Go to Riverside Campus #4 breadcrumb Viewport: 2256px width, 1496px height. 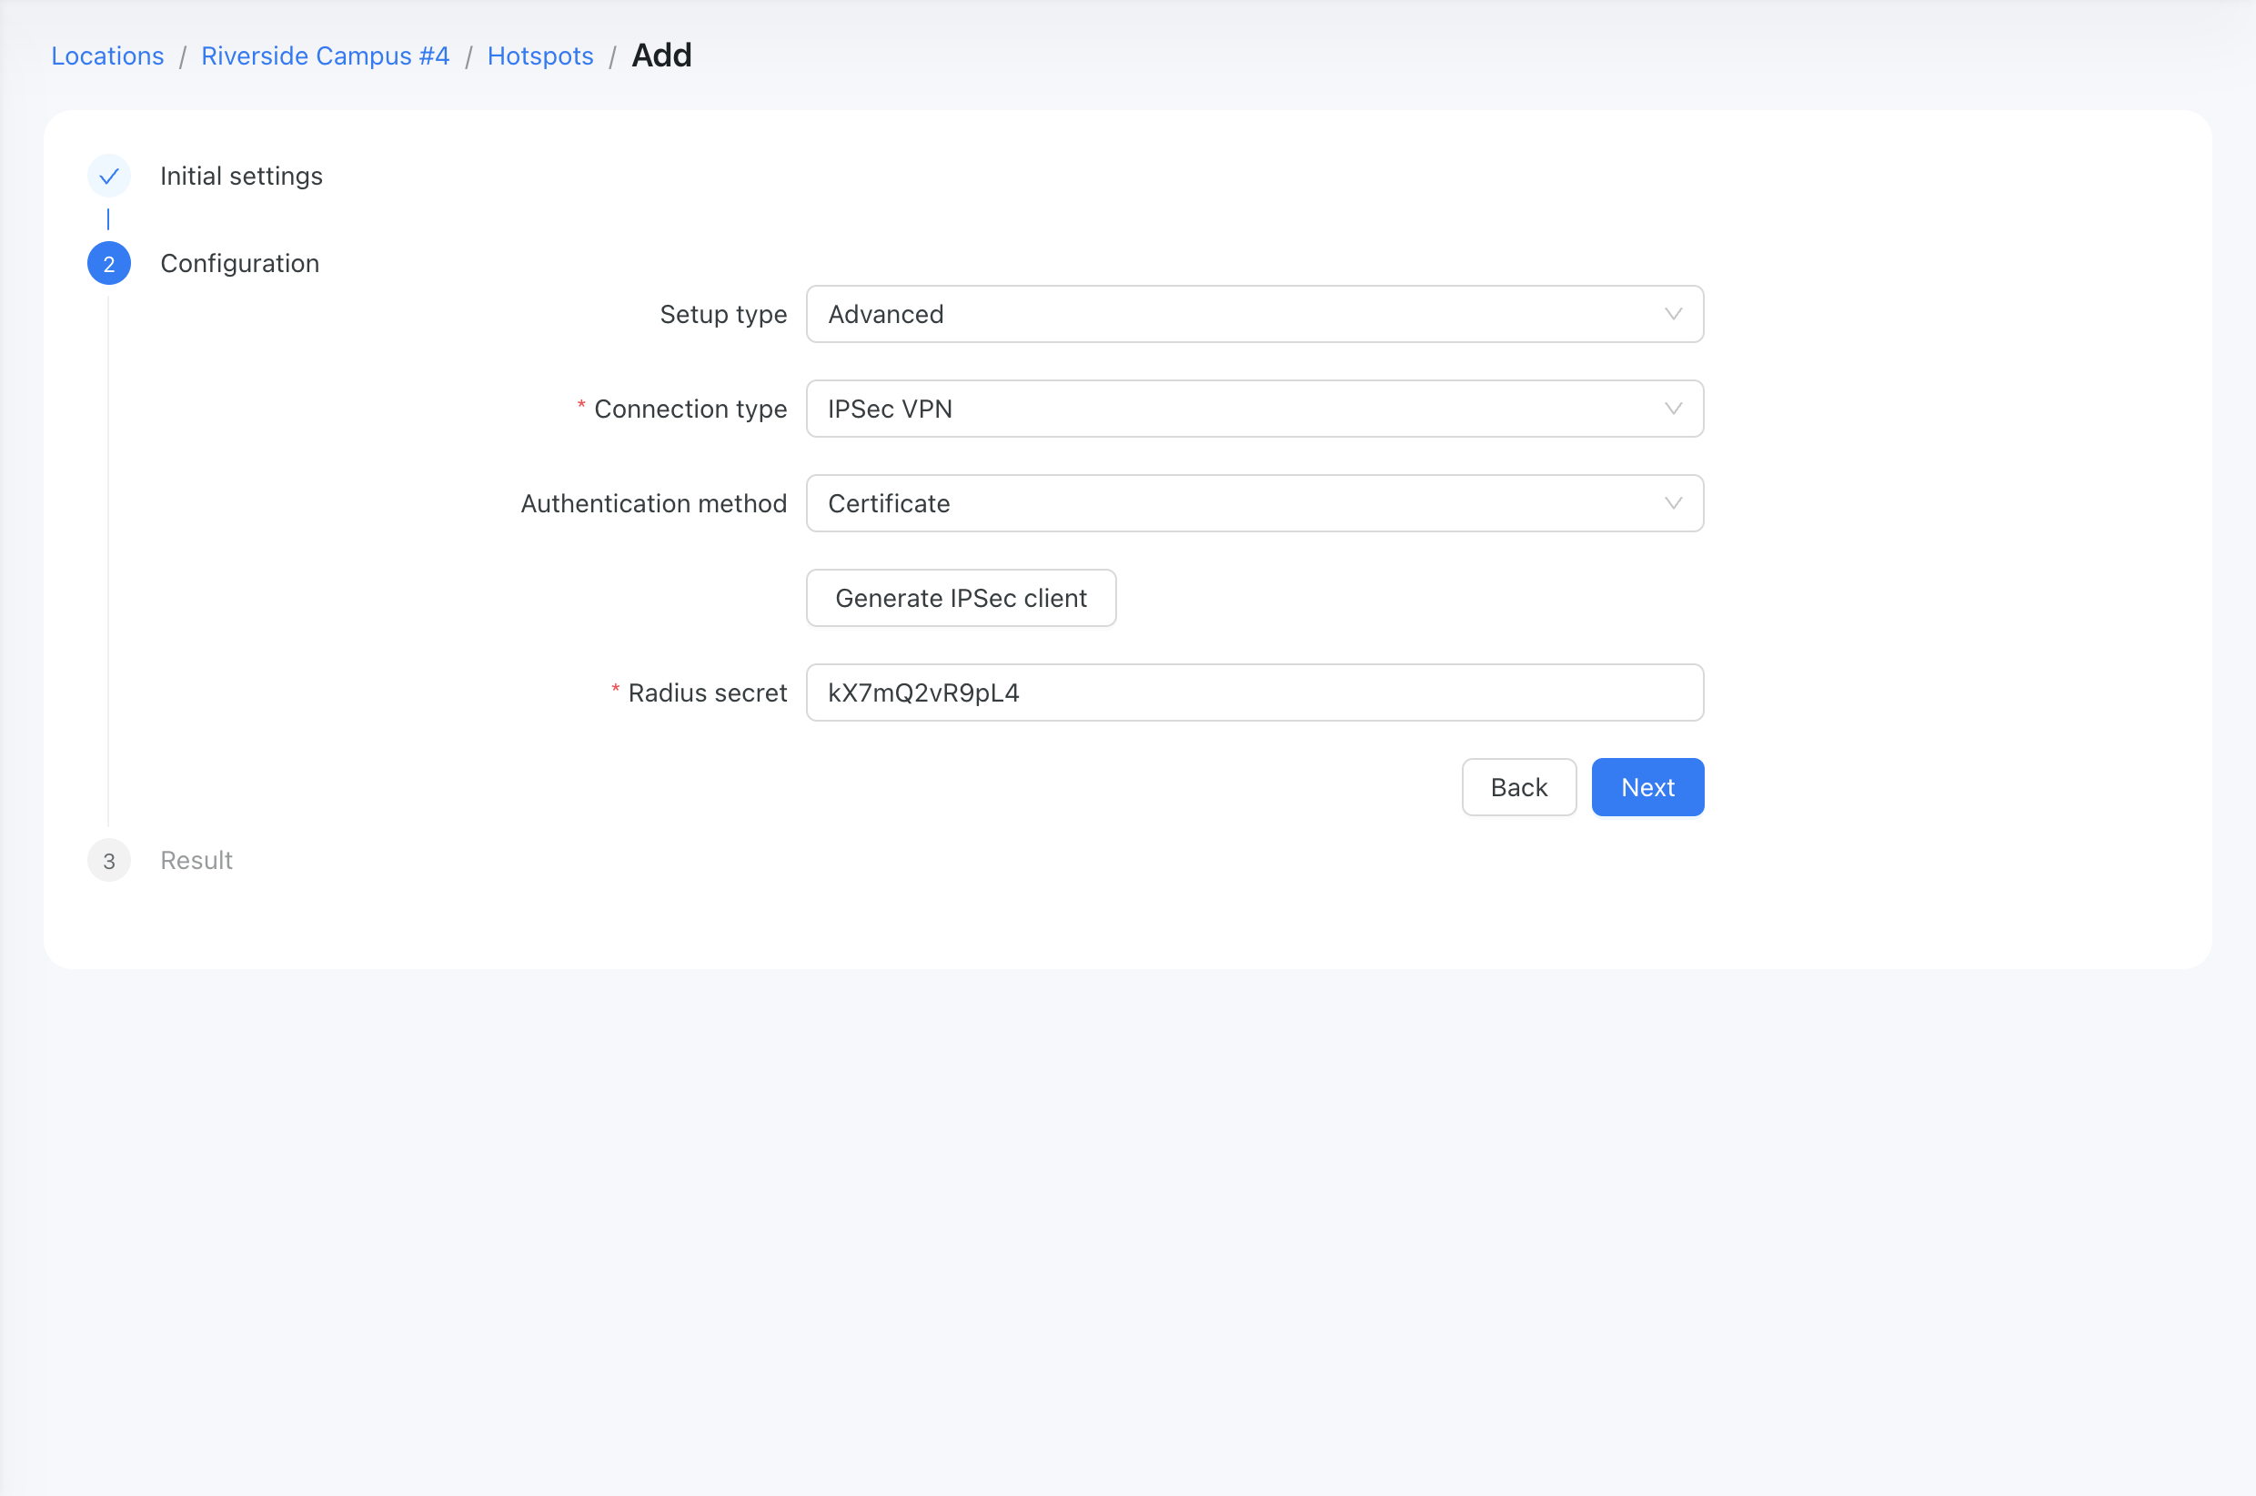tap(325, 56)
